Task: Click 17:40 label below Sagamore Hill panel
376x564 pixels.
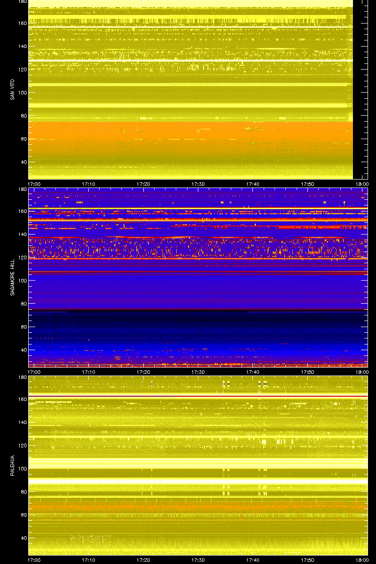Action: [253, 372]
